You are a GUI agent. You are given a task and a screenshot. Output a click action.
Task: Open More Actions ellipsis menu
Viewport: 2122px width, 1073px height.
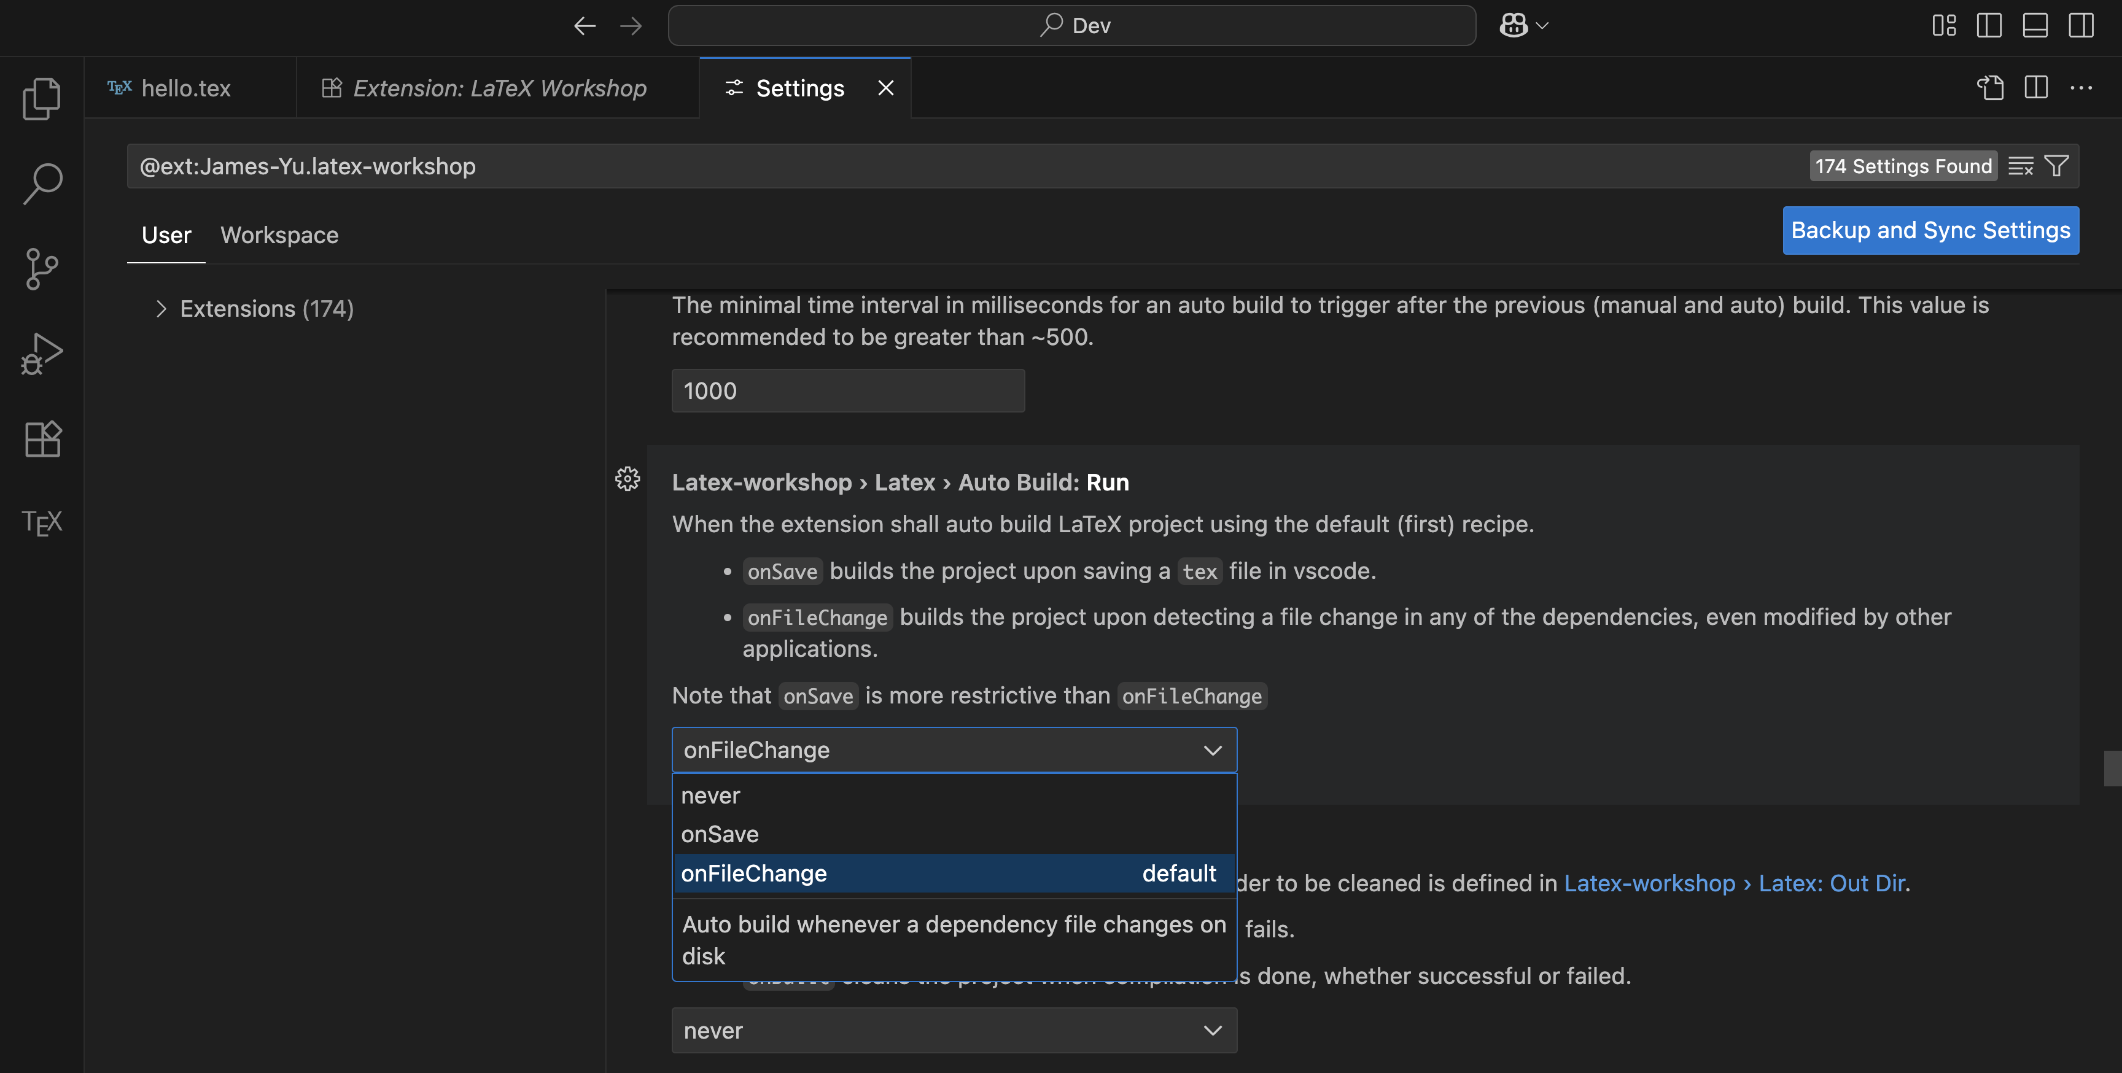[x=2081, y=88]
